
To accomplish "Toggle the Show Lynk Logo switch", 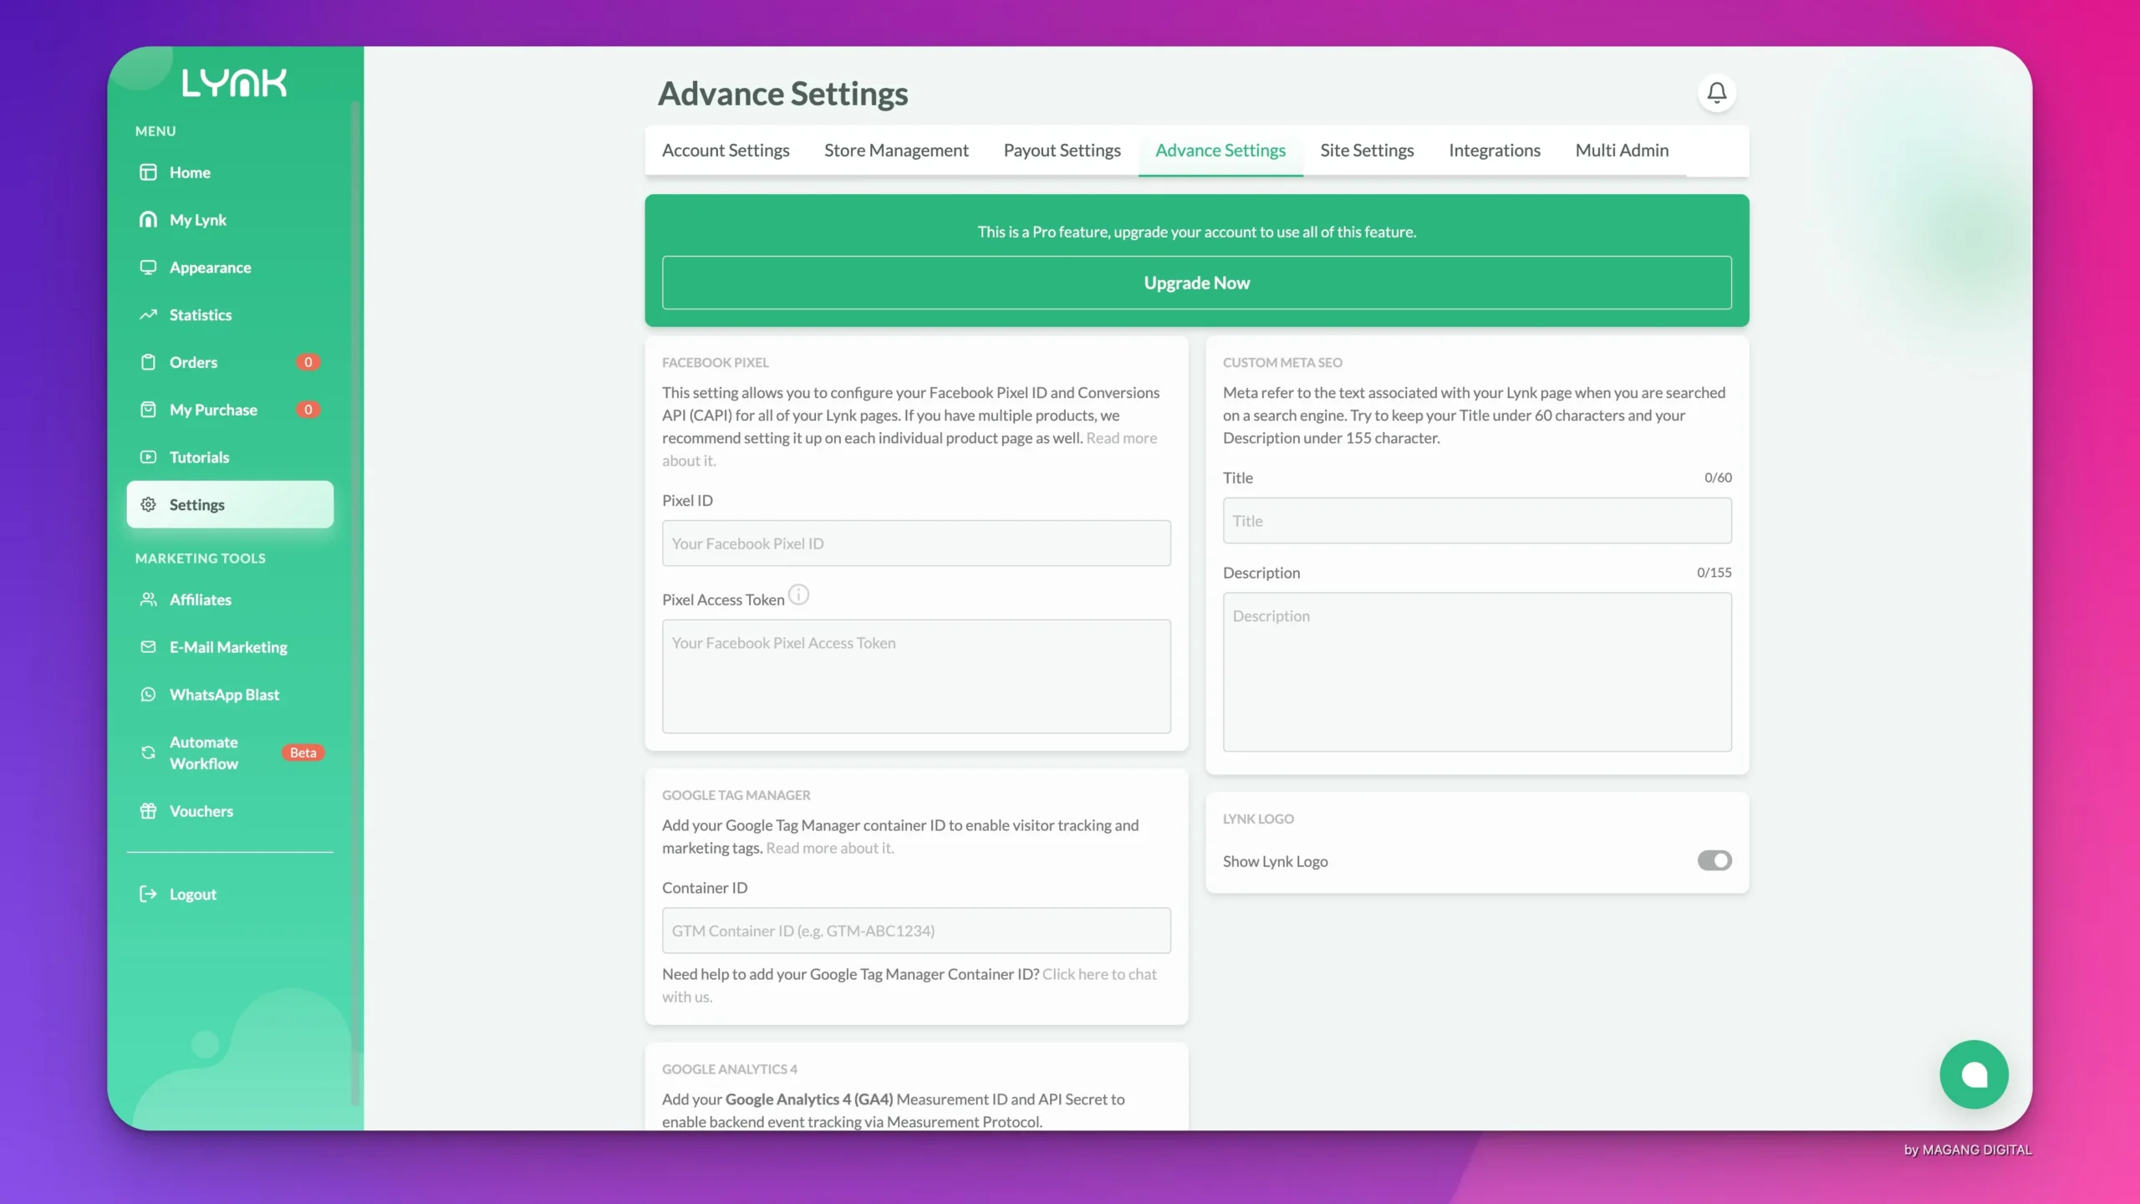I will 1714,860.
